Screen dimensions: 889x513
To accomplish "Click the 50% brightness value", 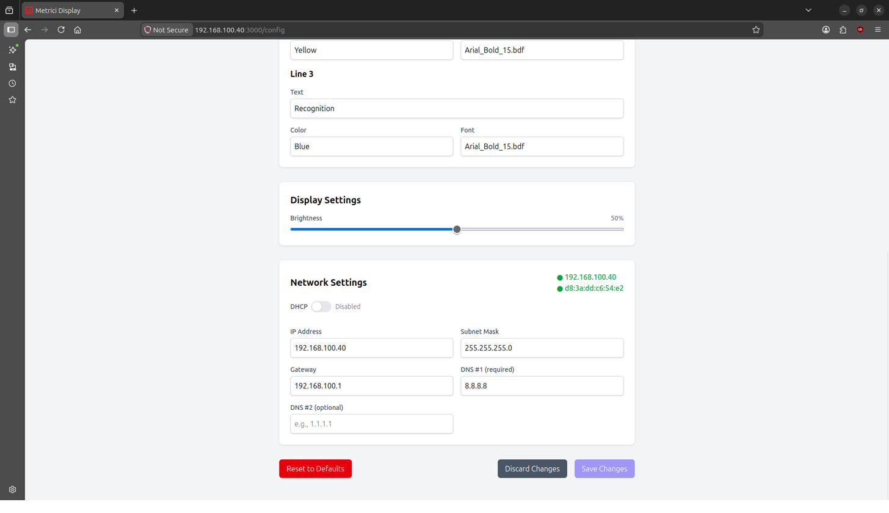I will pos(617,218).
